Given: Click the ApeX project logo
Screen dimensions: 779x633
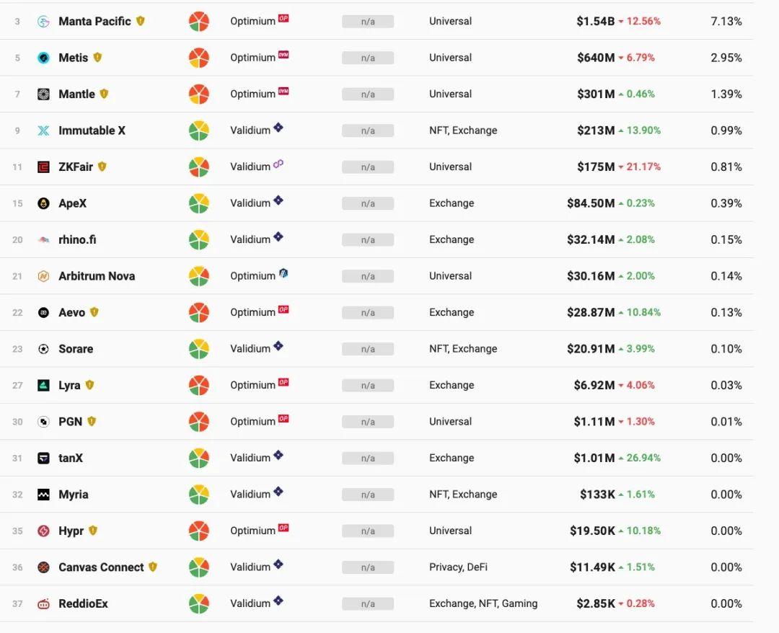Looking at the screenshot, I should [x=43, y=203].
